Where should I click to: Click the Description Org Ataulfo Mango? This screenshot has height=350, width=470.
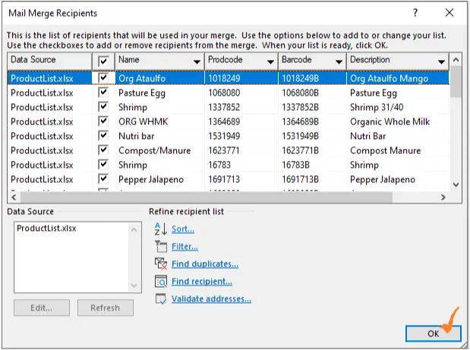coord(389,78)
